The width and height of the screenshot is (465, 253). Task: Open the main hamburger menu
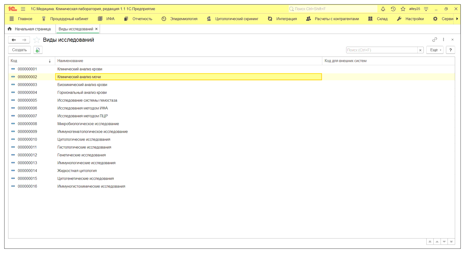point(23,9)
